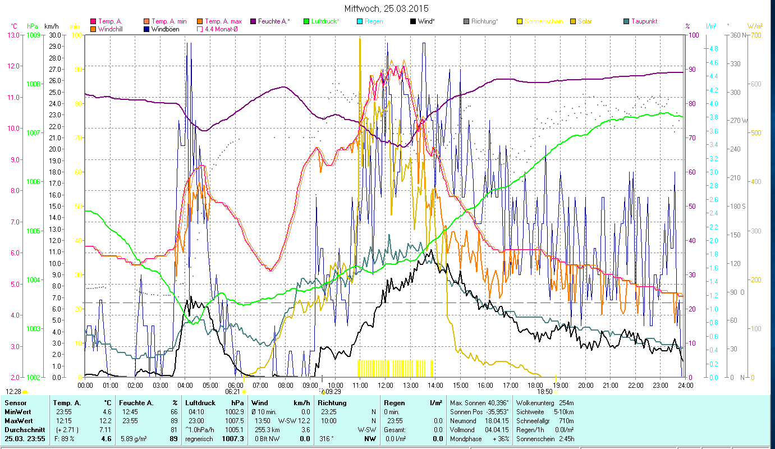Image resolution: width=775 pixels, height=449 pixels.
Task: Click the 'Neumond 18.04.15' entry
Action: (x=479, y=421)
